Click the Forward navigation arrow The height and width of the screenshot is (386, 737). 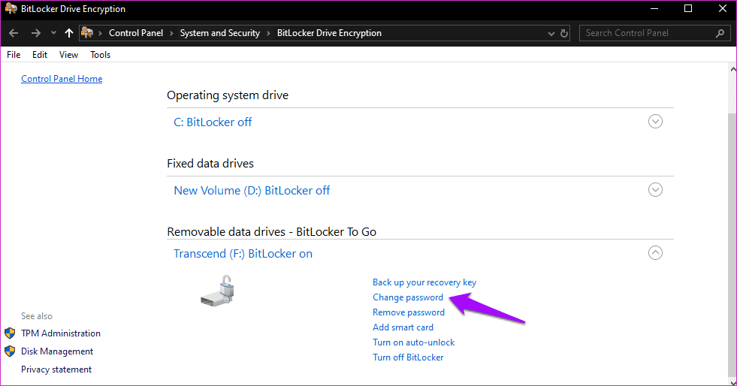pyautogui.click(x=36, y=33)
